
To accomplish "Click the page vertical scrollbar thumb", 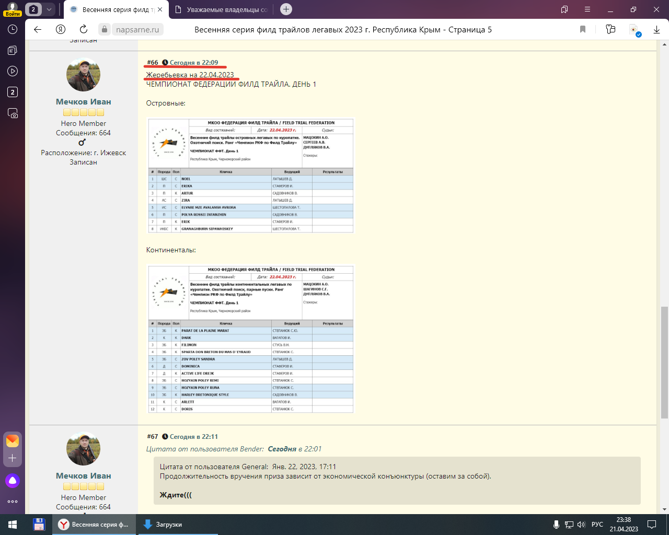I will (x=664, y=362).
